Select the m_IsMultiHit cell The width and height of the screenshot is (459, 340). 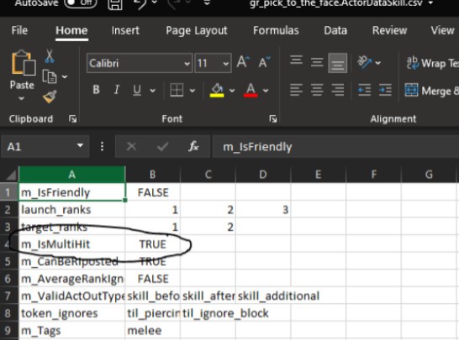click(72, 244)
